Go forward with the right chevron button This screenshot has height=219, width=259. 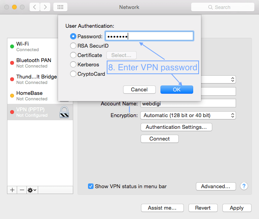pos(45,7)
